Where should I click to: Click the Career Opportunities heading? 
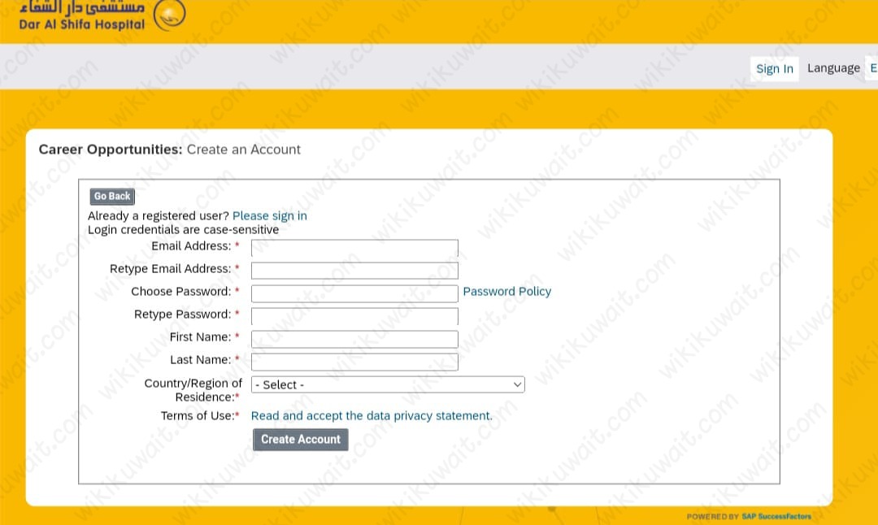111,150
